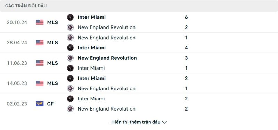Click New England Revolution crest in 11.06.23 match

(x=70, y=58)
